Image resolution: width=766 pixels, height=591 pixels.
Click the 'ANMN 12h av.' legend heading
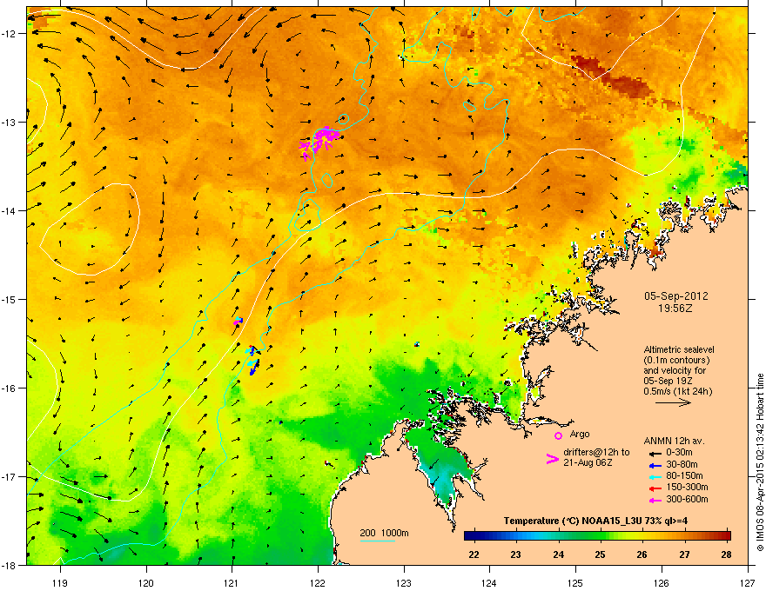[x=674, y=442]
